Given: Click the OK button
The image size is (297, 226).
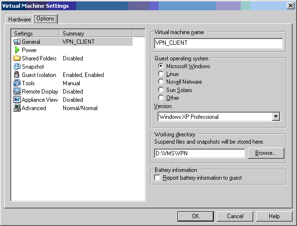Looking at the screenshot, I should click(x=195, y=216).
